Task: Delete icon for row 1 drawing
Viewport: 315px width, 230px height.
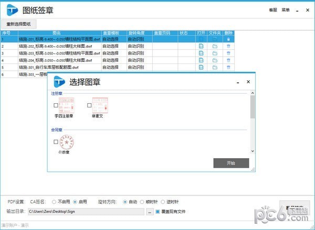Action: pyautogui.click(x=228, y=39)
